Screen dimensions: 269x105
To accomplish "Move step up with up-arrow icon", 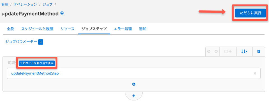I will coord(209,51).
